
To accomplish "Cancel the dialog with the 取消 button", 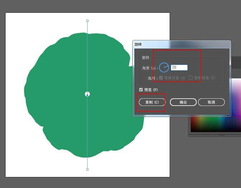I will [211, 102].
